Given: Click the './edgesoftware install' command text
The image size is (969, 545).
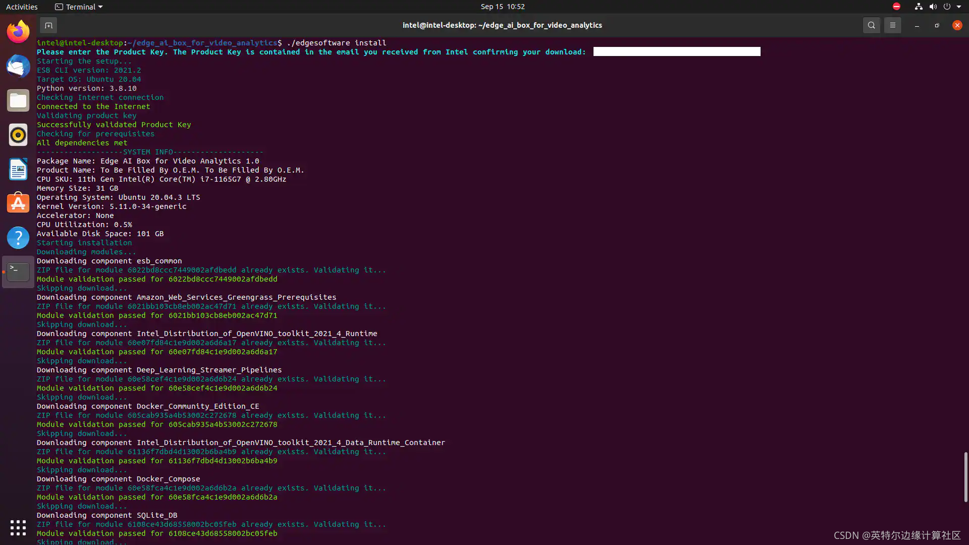Looking at the screenshot, I should pos(336,43).
